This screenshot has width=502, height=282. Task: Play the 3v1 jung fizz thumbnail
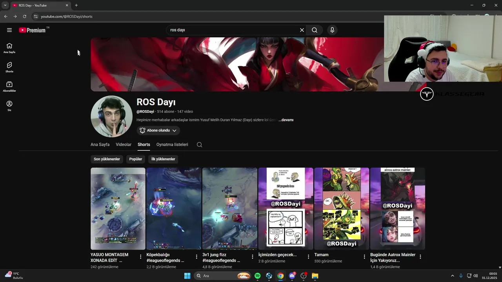tap(230, 209)
